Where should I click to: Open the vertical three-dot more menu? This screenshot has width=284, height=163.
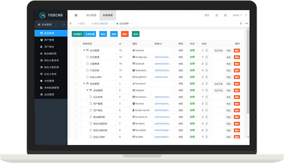pos(246,15)
